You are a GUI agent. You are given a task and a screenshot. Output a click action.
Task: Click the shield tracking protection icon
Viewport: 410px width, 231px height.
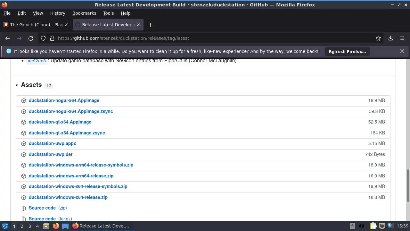(x=43, y=38)
